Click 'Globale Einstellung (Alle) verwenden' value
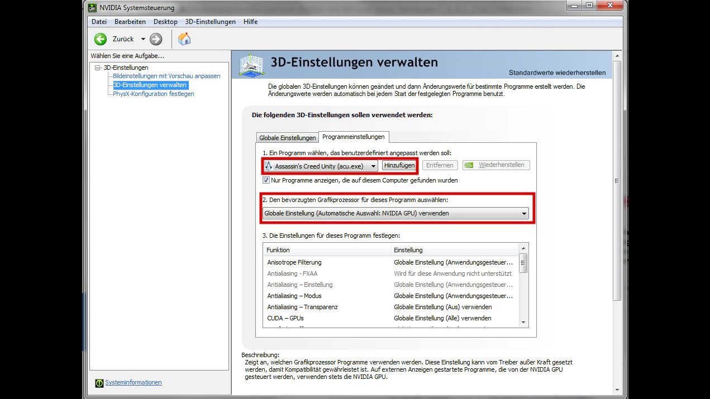The image size is (710, 399). click(442, 318)
